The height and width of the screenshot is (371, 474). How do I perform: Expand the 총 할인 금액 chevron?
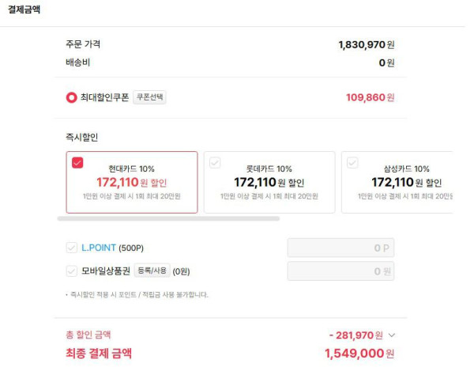[392, 335]
